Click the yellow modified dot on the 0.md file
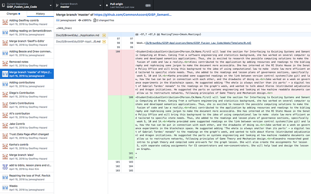 (104, 41)
